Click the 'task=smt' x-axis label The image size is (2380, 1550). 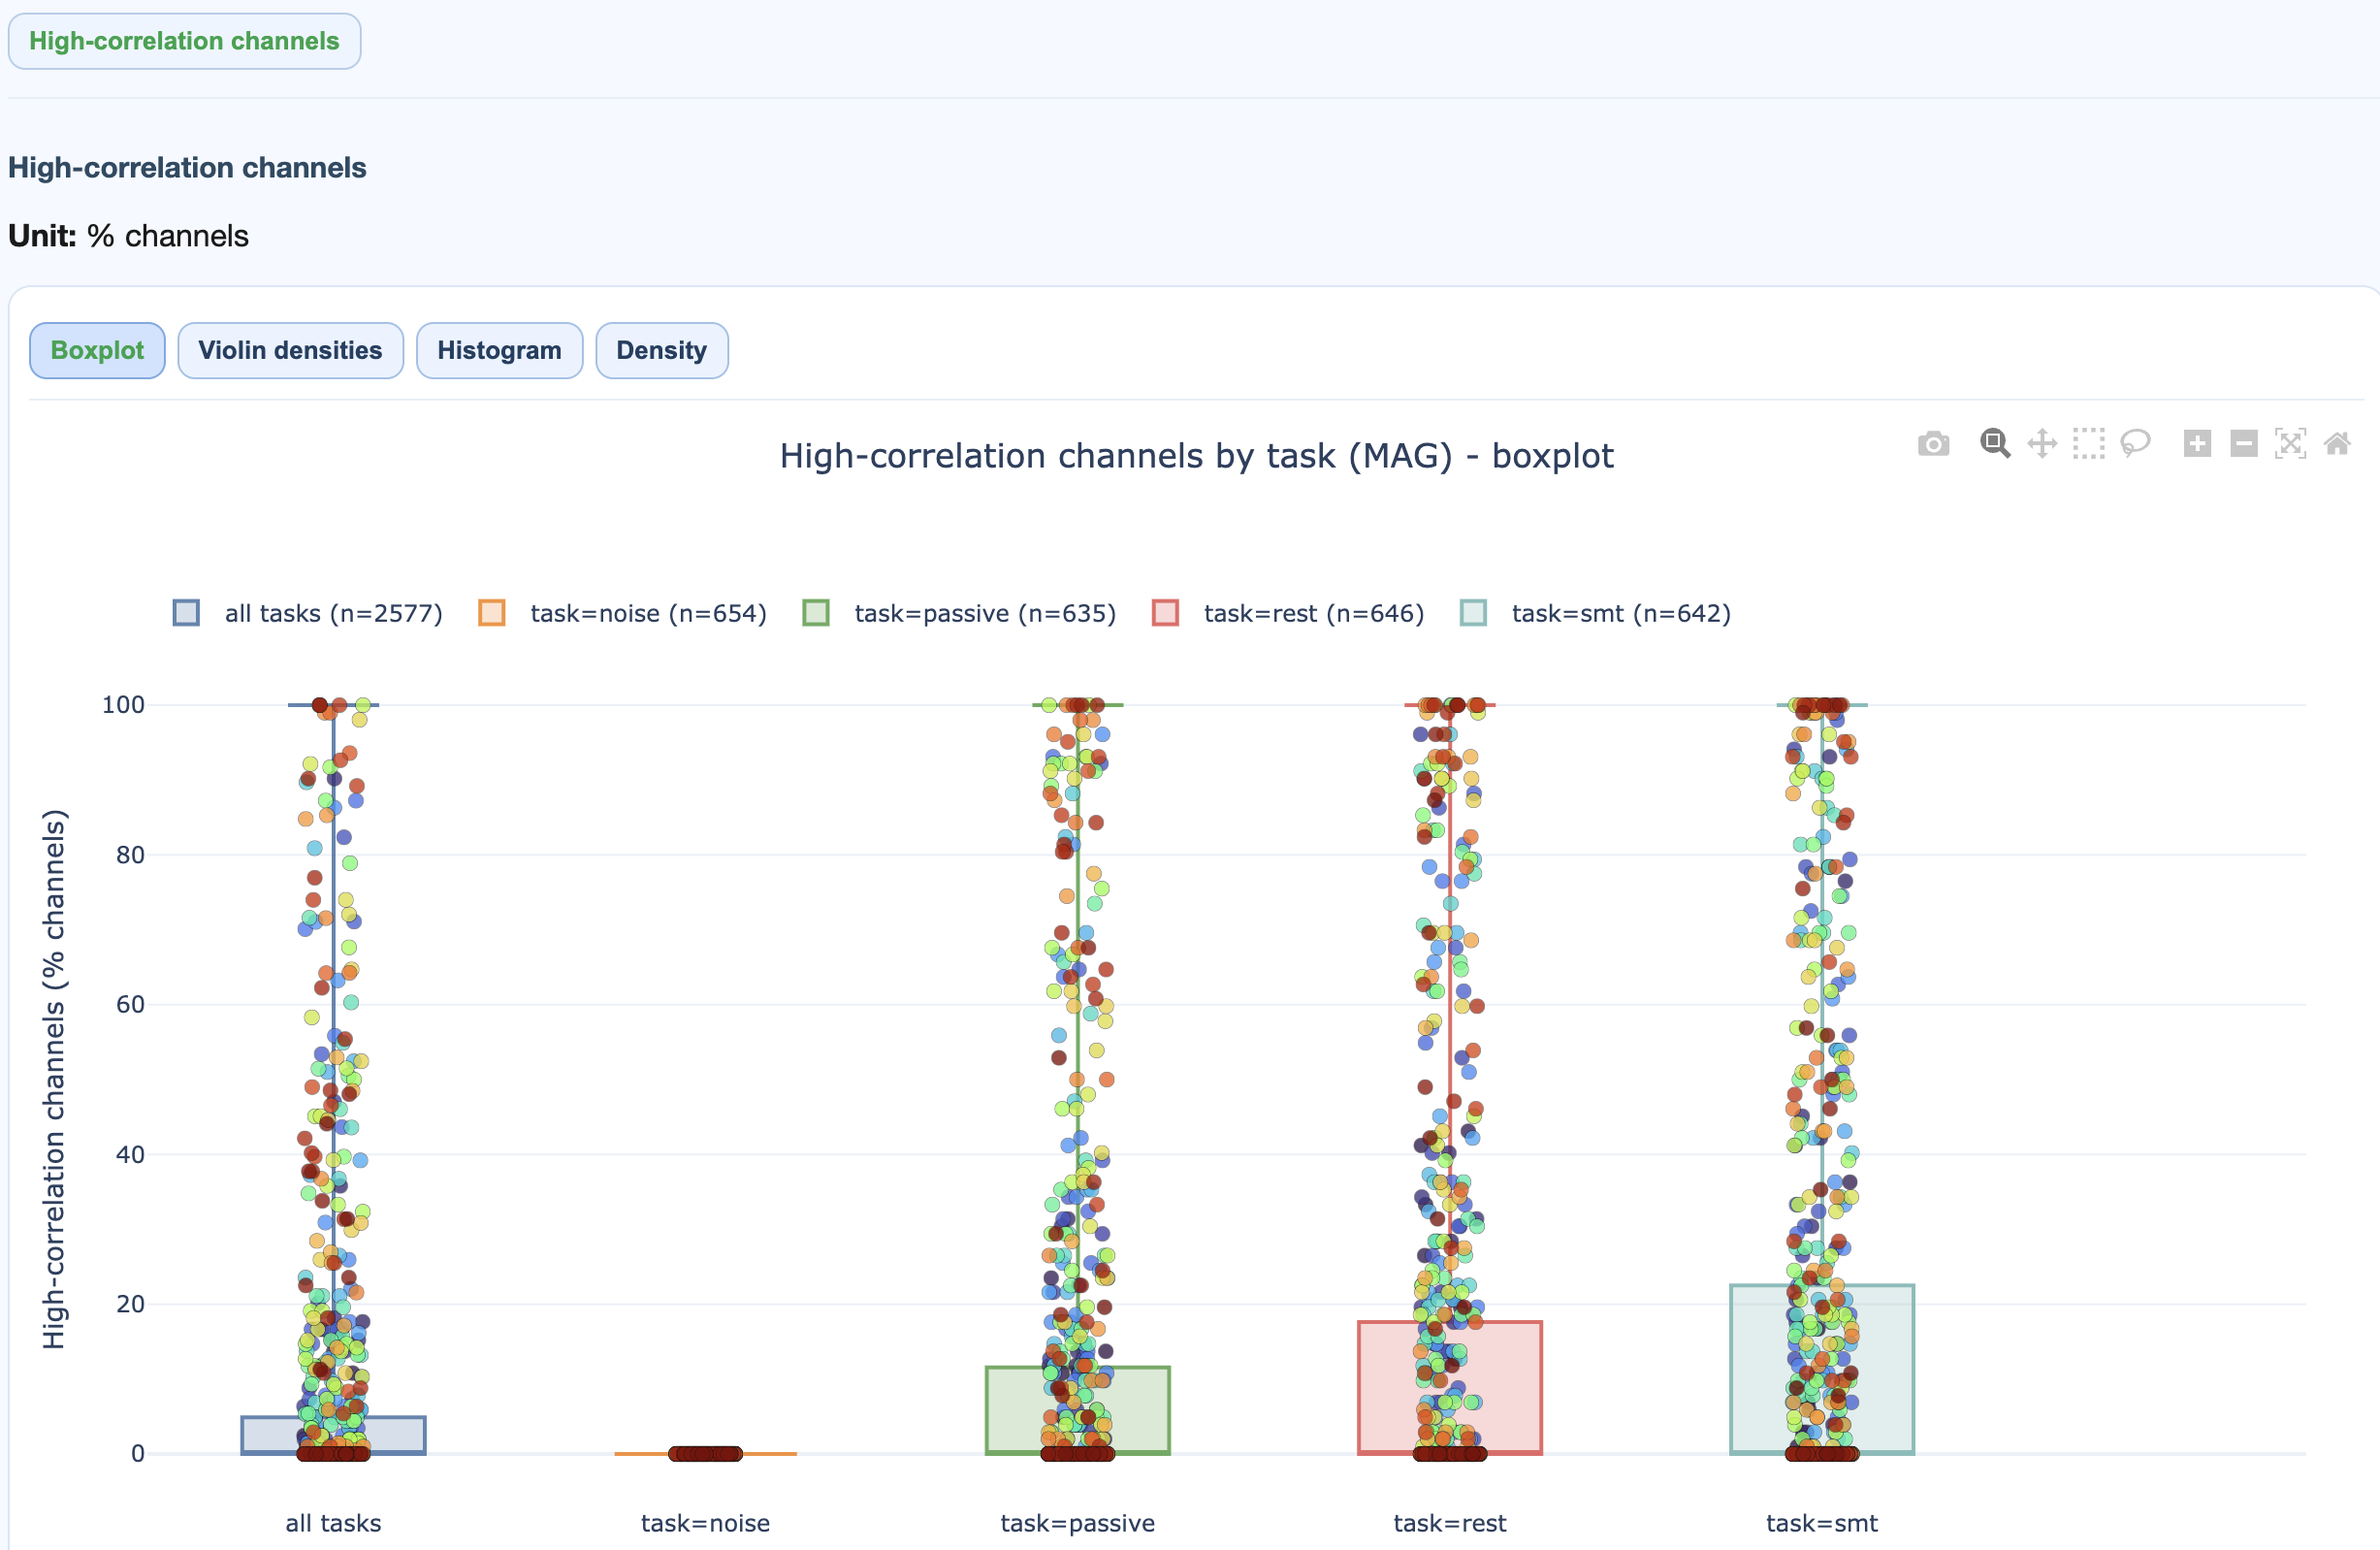(1822, 1523)
